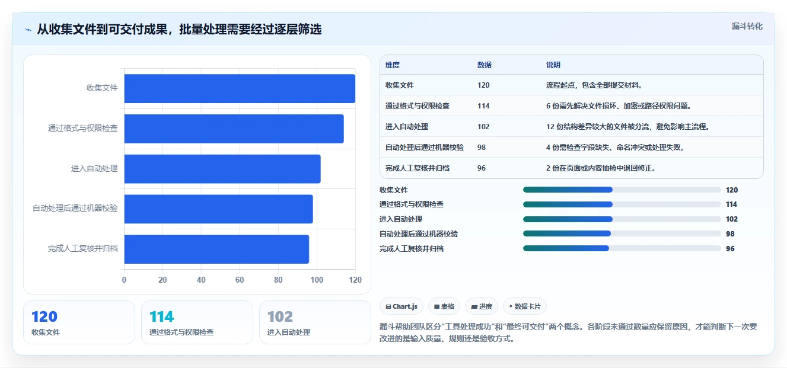Click the 自动处理后通过机器校验 bar in the chart
Screen dimensions: 787x368
pos(218,209)
